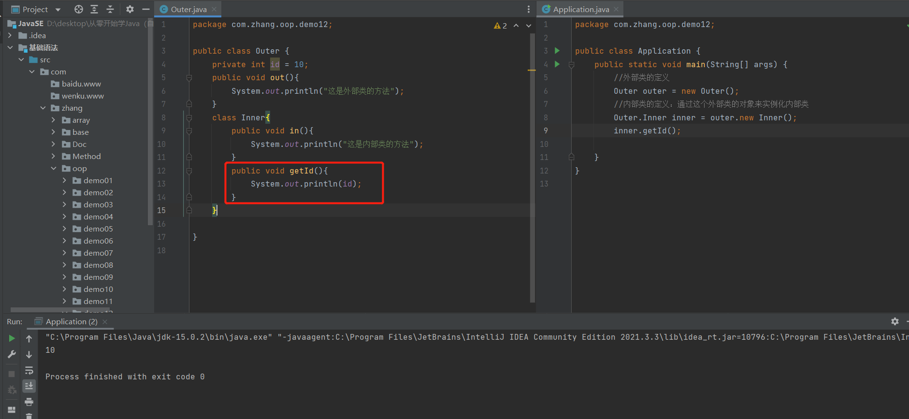This screenshot has height=419, width=909.
Task: Toggle soft-wrap in Run console
Action: [29, 370]
